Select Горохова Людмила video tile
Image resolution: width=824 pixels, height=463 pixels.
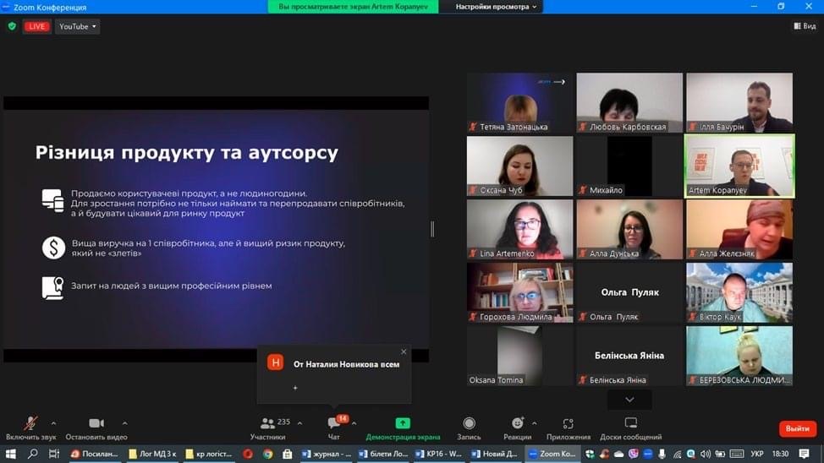tap(519, 292)
